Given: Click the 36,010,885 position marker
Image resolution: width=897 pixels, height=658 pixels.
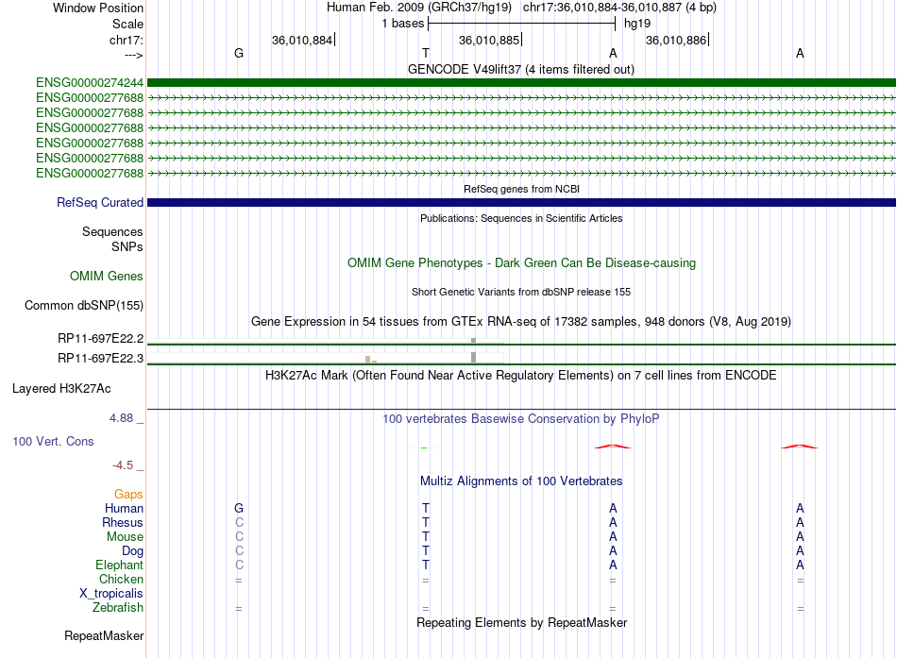Looking at the screenshot, I should point(490,40).
